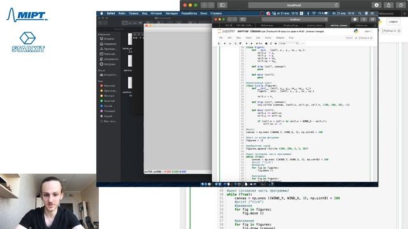Viewport: 408px width, 229px height.
Task: Select the Синий tag in Finder sidebar
Action: (106, 106)
